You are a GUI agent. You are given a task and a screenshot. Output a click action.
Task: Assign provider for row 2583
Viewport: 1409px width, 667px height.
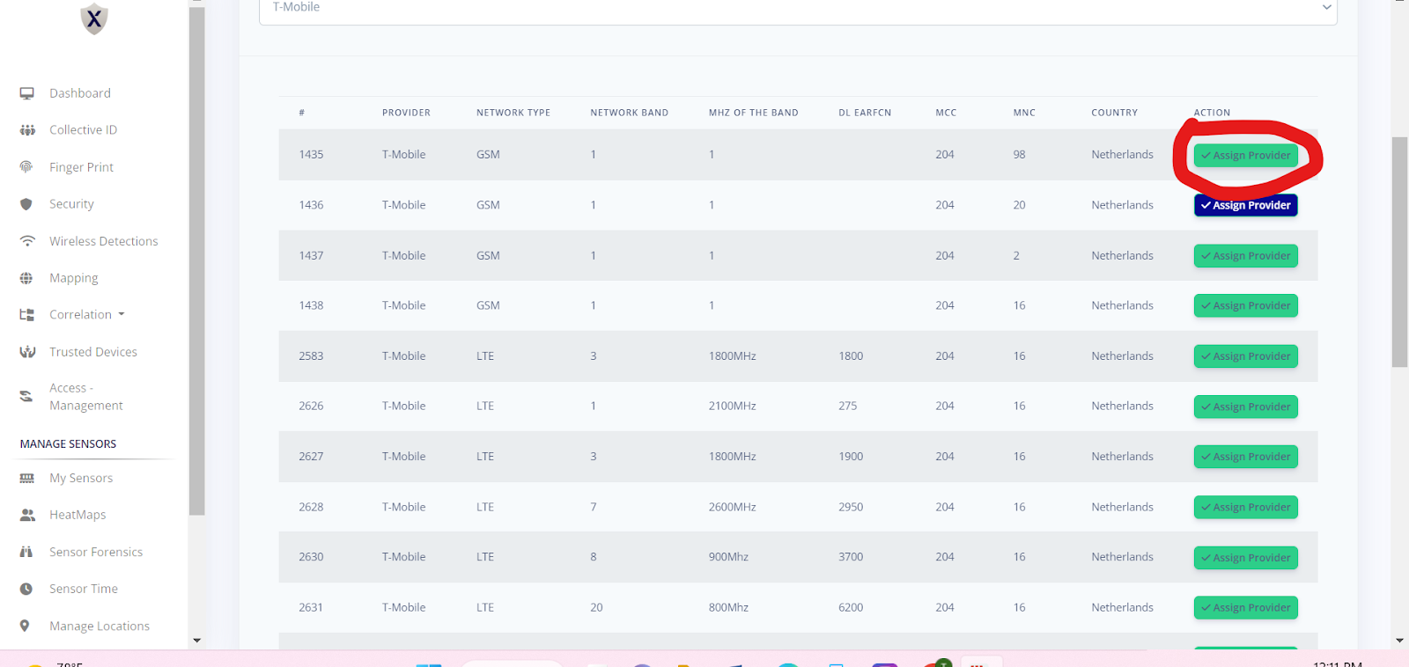1245,356
